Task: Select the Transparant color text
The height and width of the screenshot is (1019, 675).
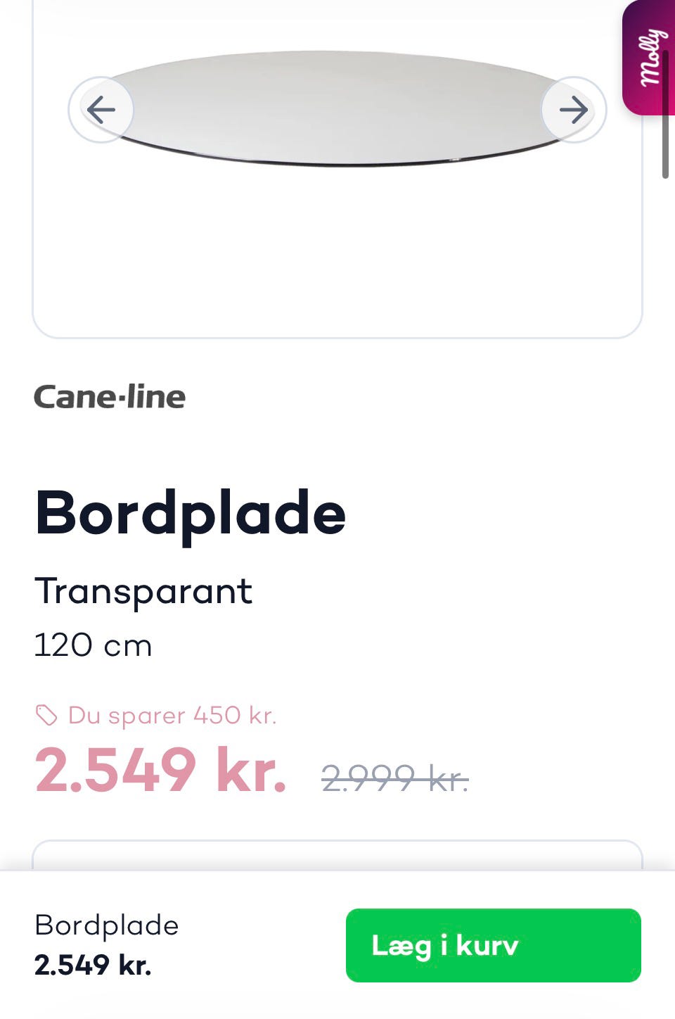Action: pyautogui.click(x=143, y=591)
